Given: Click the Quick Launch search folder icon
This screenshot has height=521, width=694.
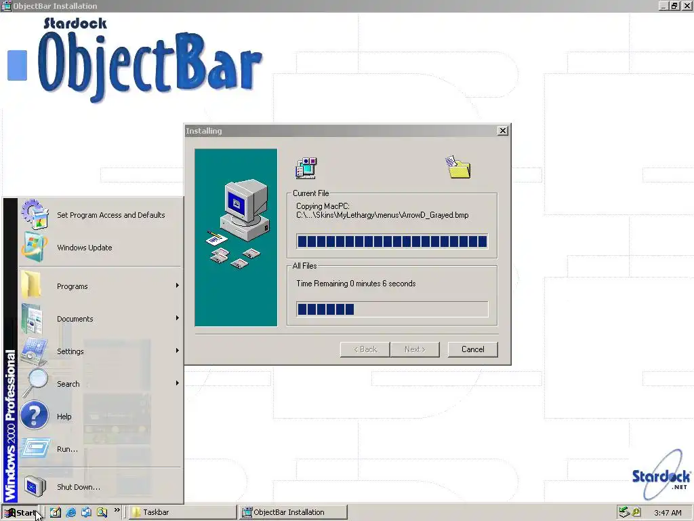Looking at the screenshot, I should pyautogui.click(x=102, y=512).
